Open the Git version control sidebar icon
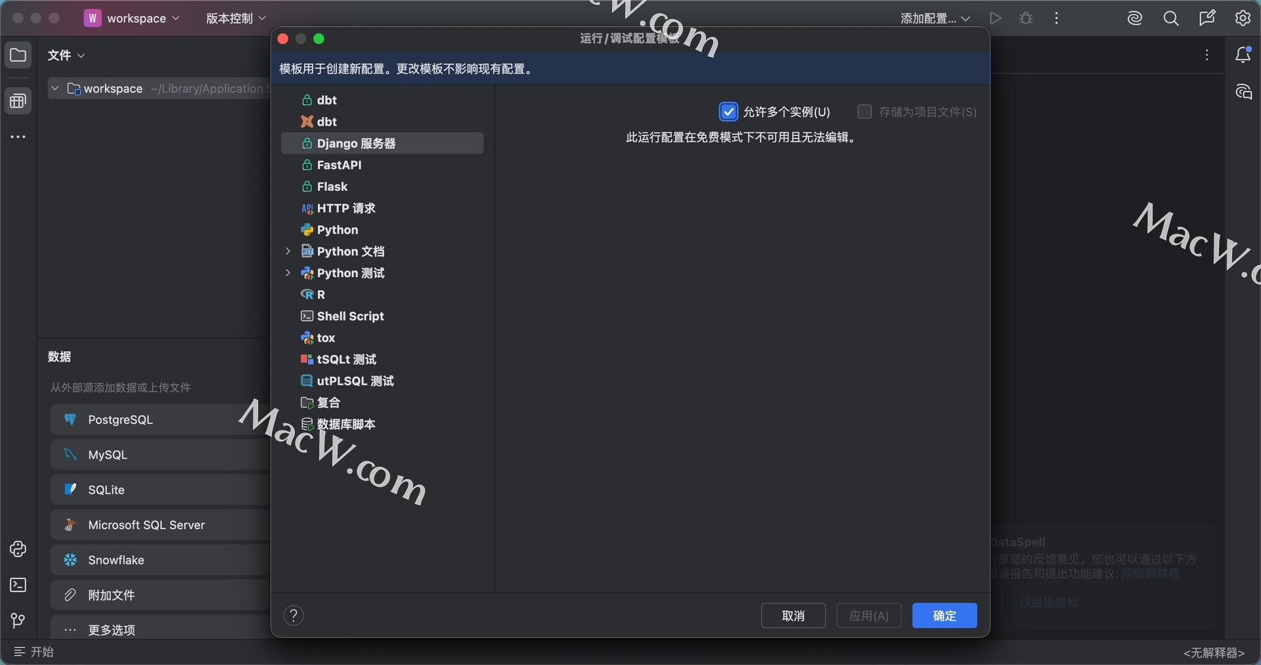1261x665 pixels. 18,620
